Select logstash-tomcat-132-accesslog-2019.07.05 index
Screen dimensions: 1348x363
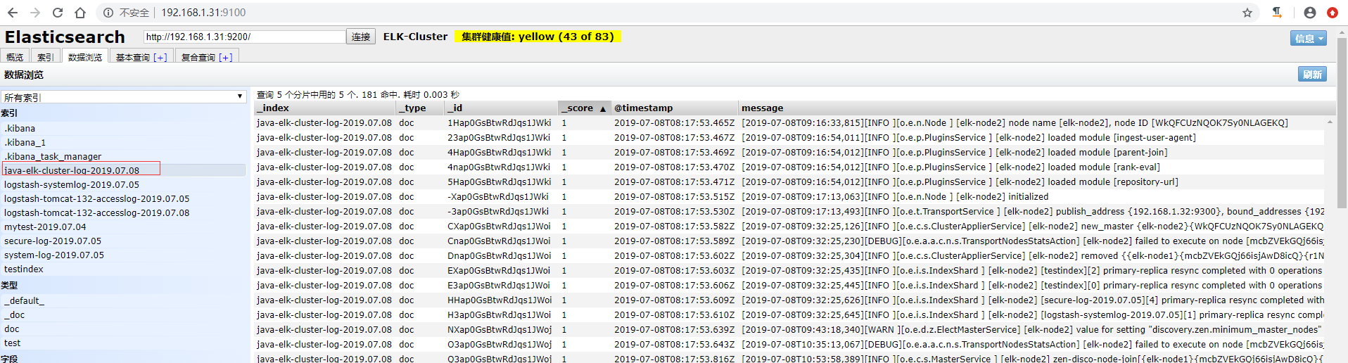point(124,198)
